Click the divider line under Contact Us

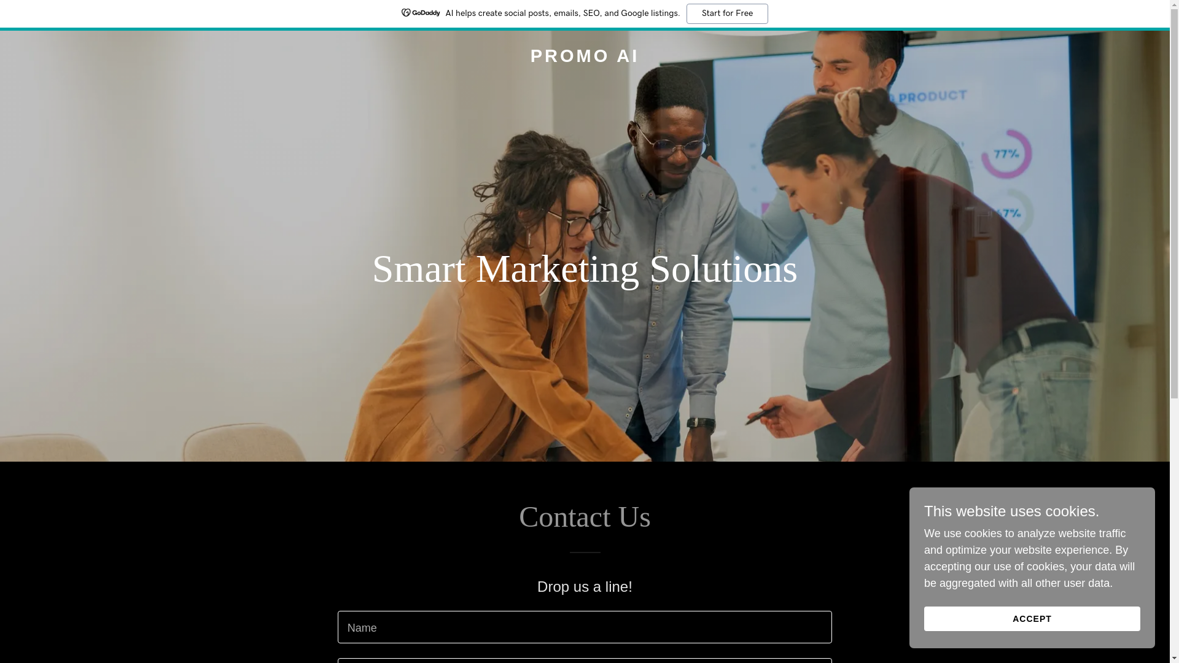tap(585, 552)
